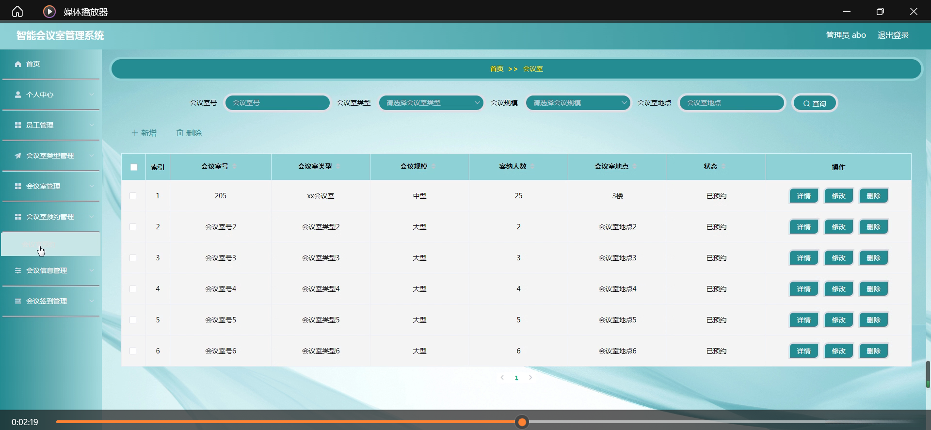
Task: Click the trash icon beside 删除
Action: [180, 133]
